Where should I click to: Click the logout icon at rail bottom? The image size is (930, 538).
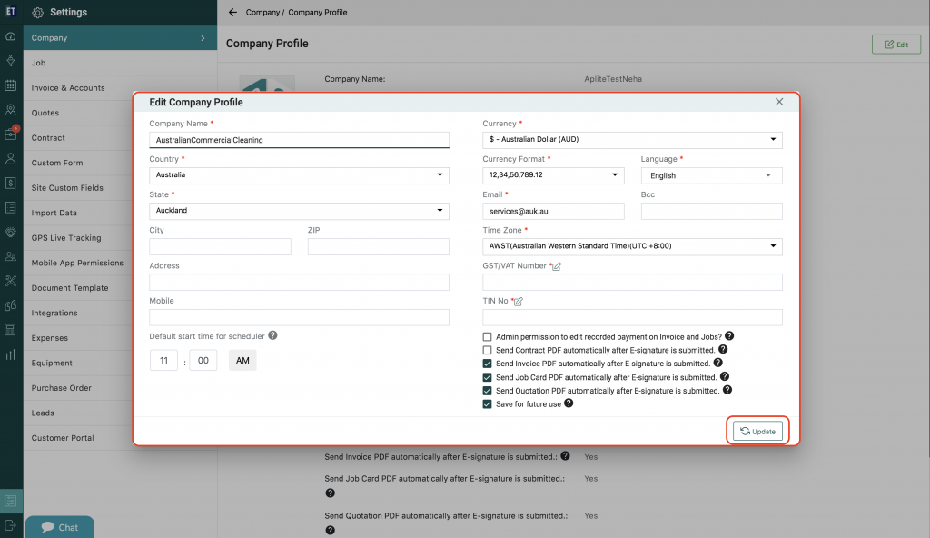pos(11,525)
